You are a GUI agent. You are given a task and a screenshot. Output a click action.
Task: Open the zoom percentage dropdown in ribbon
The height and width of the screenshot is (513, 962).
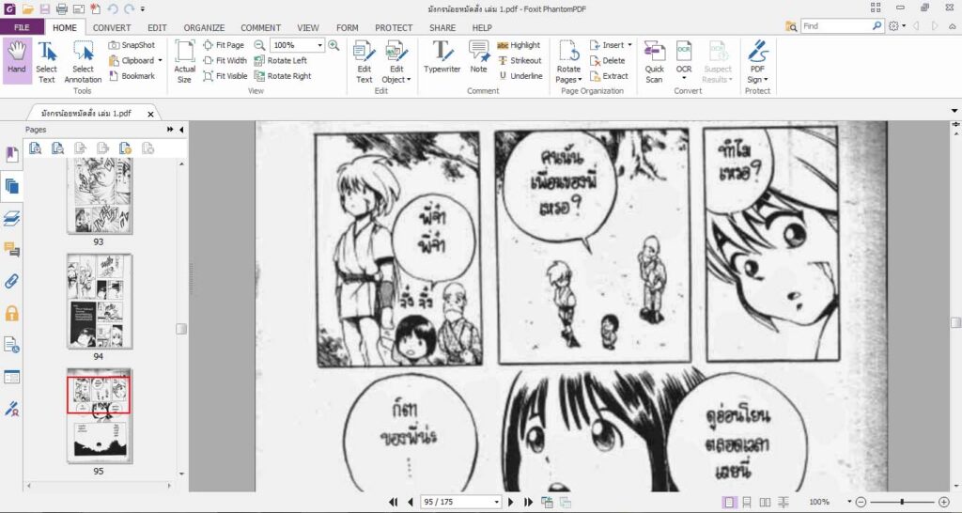(319, 45)
